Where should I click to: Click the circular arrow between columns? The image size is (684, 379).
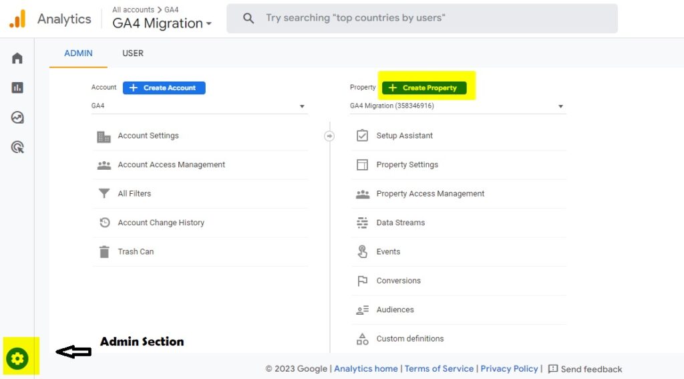coord(329,136)
